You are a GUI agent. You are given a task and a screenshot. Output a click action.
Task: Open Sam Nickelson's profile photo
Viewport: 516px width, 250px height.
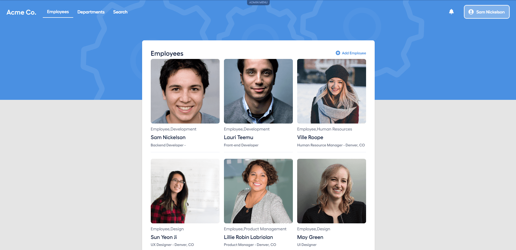pos(185,91)
